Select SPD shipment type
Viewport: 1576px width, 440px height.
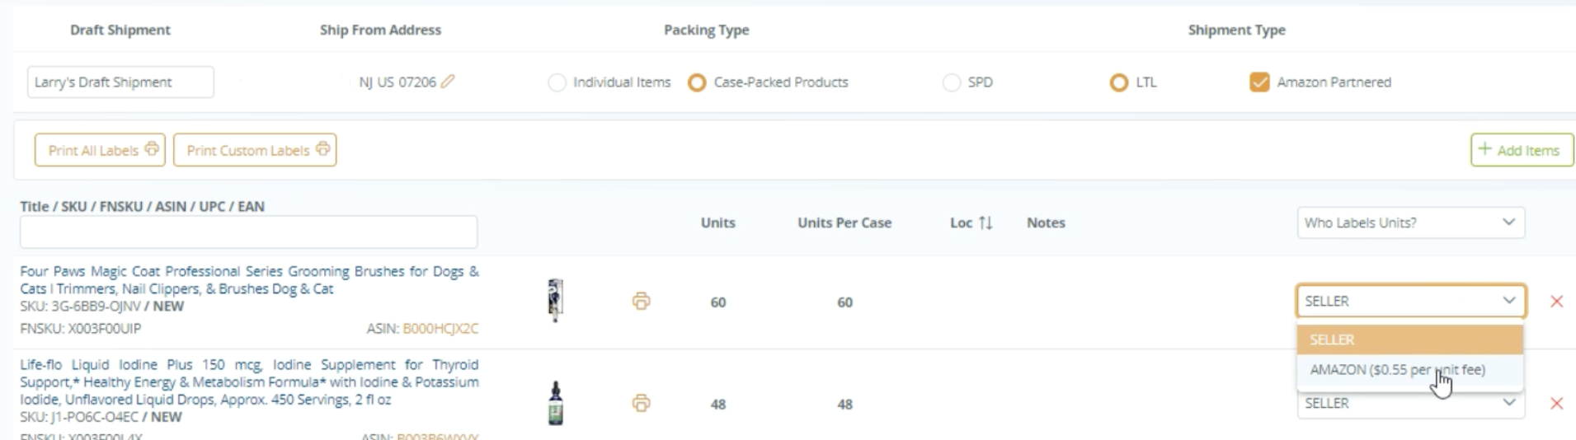[x=952, y=82]
